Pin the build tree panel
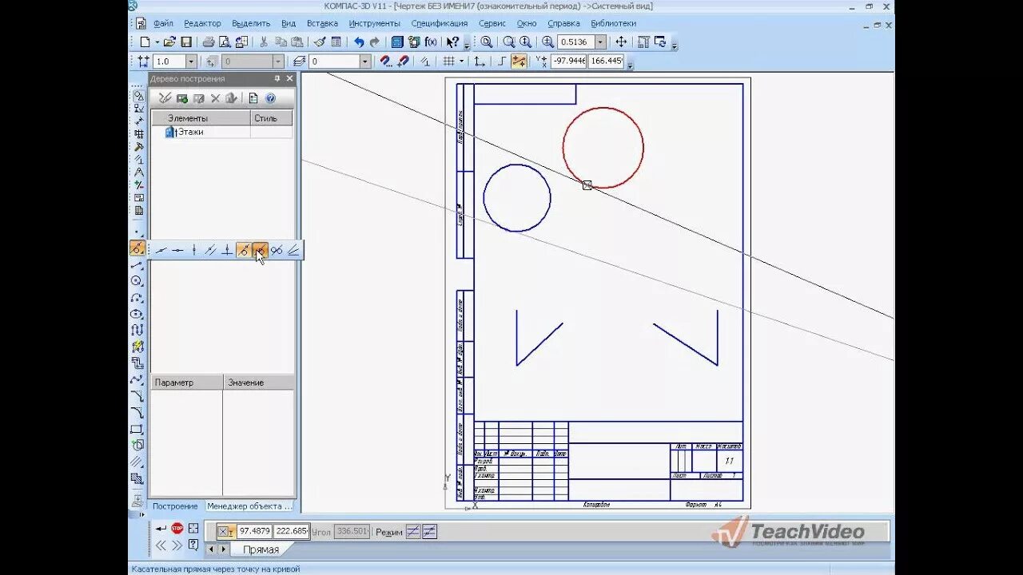This screenshot has width=1023, height=575. pyautogui.click(x=277, y=78)
